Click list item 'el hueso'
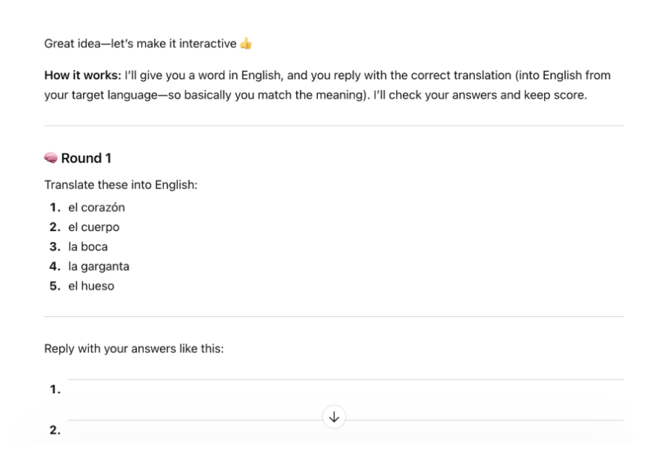Screen dimensions: 646x465 point(91,286)
